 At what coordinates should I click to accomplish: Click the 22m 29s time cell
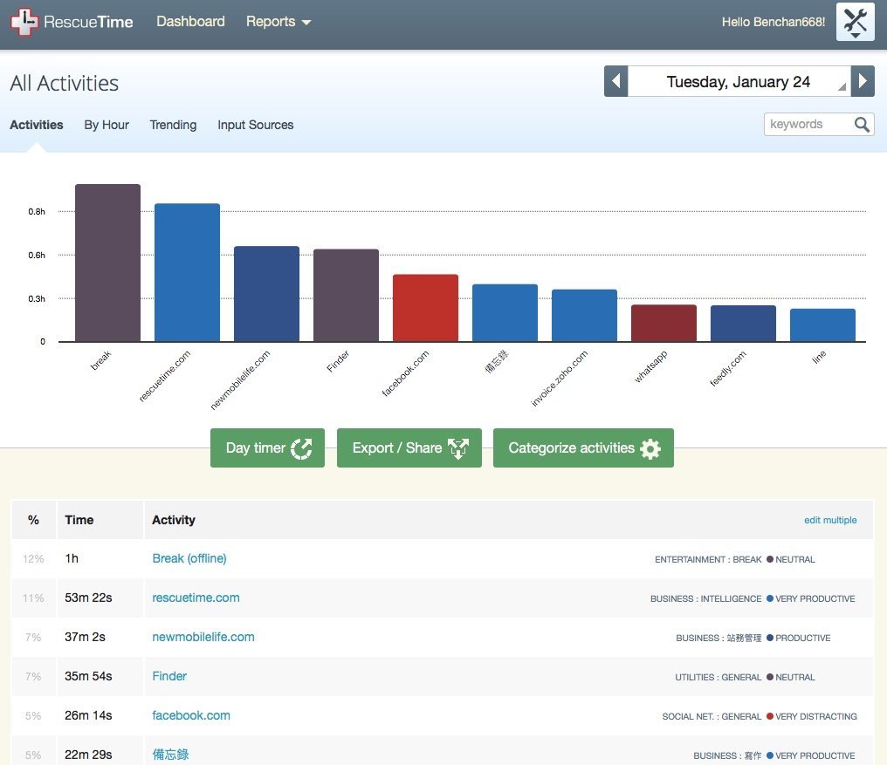click(x=88, y=755)
